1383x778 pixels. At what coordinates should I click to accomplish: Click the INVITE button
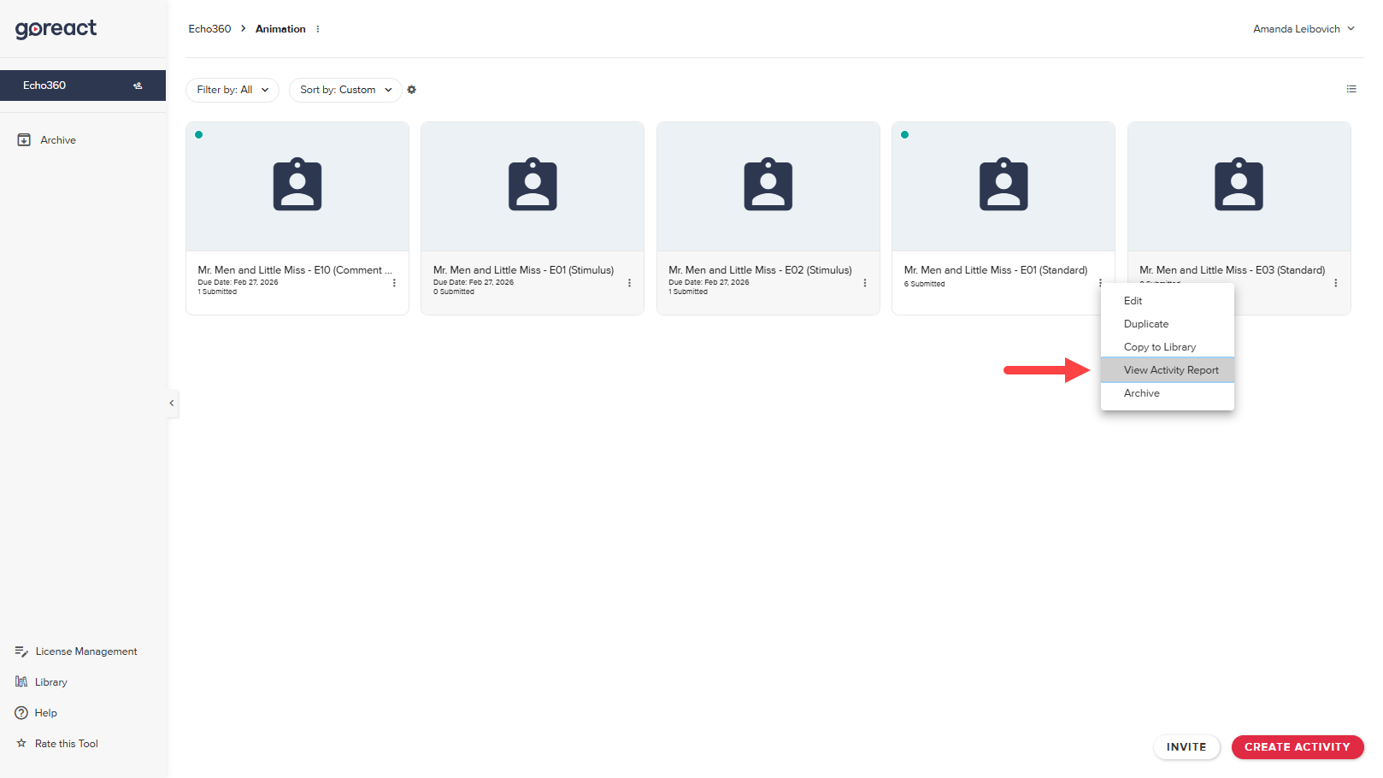click(x=1186, y=746)
